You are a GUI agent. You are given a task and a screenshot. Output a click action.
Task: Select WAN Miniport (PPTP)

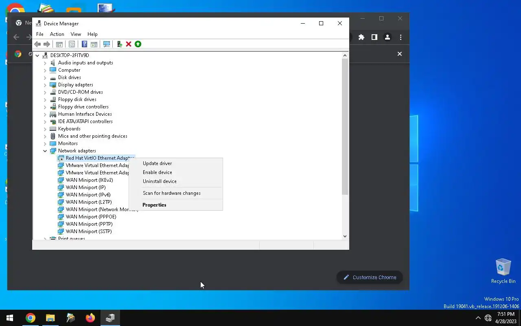(x=89, y=224)
